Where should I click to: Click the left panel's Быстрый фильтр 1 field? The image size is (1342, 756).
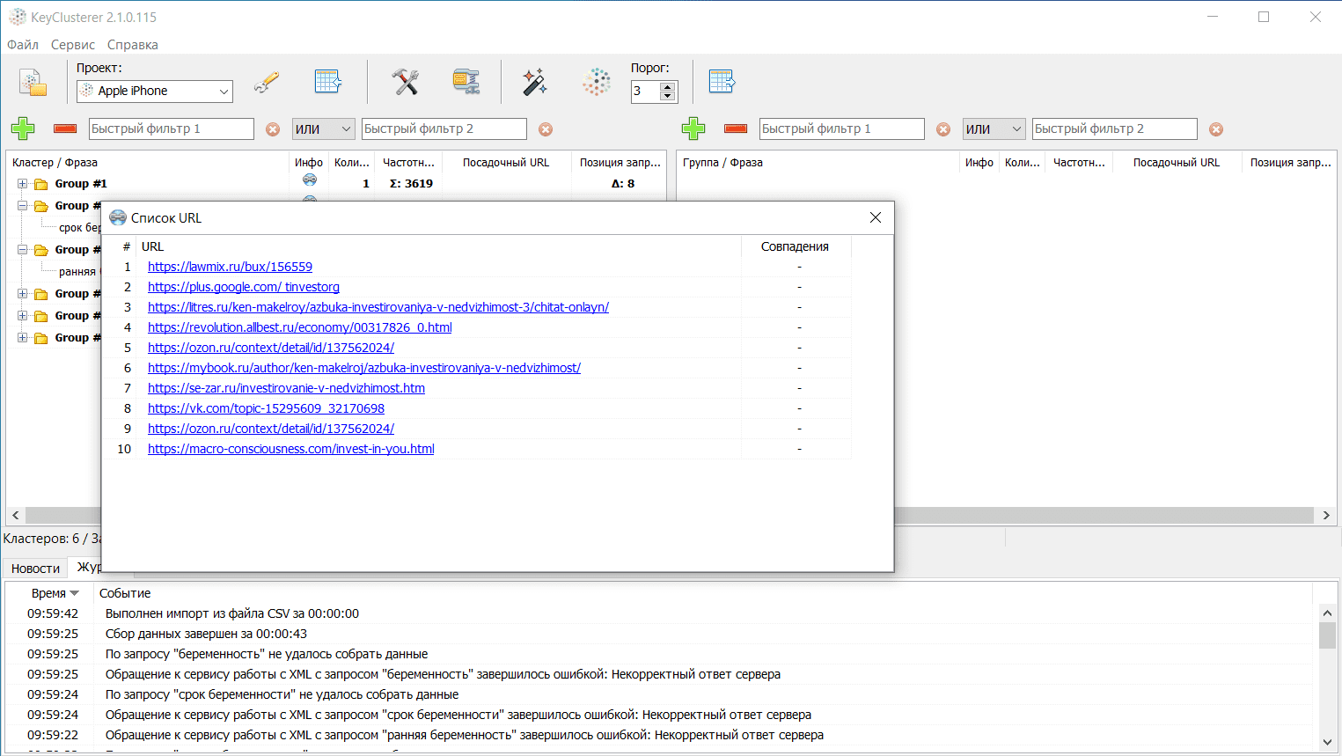point(172,129)
